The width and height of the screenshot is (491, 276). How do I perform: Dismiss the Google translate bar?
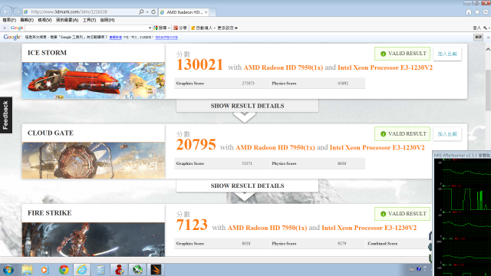pos(488,38)
